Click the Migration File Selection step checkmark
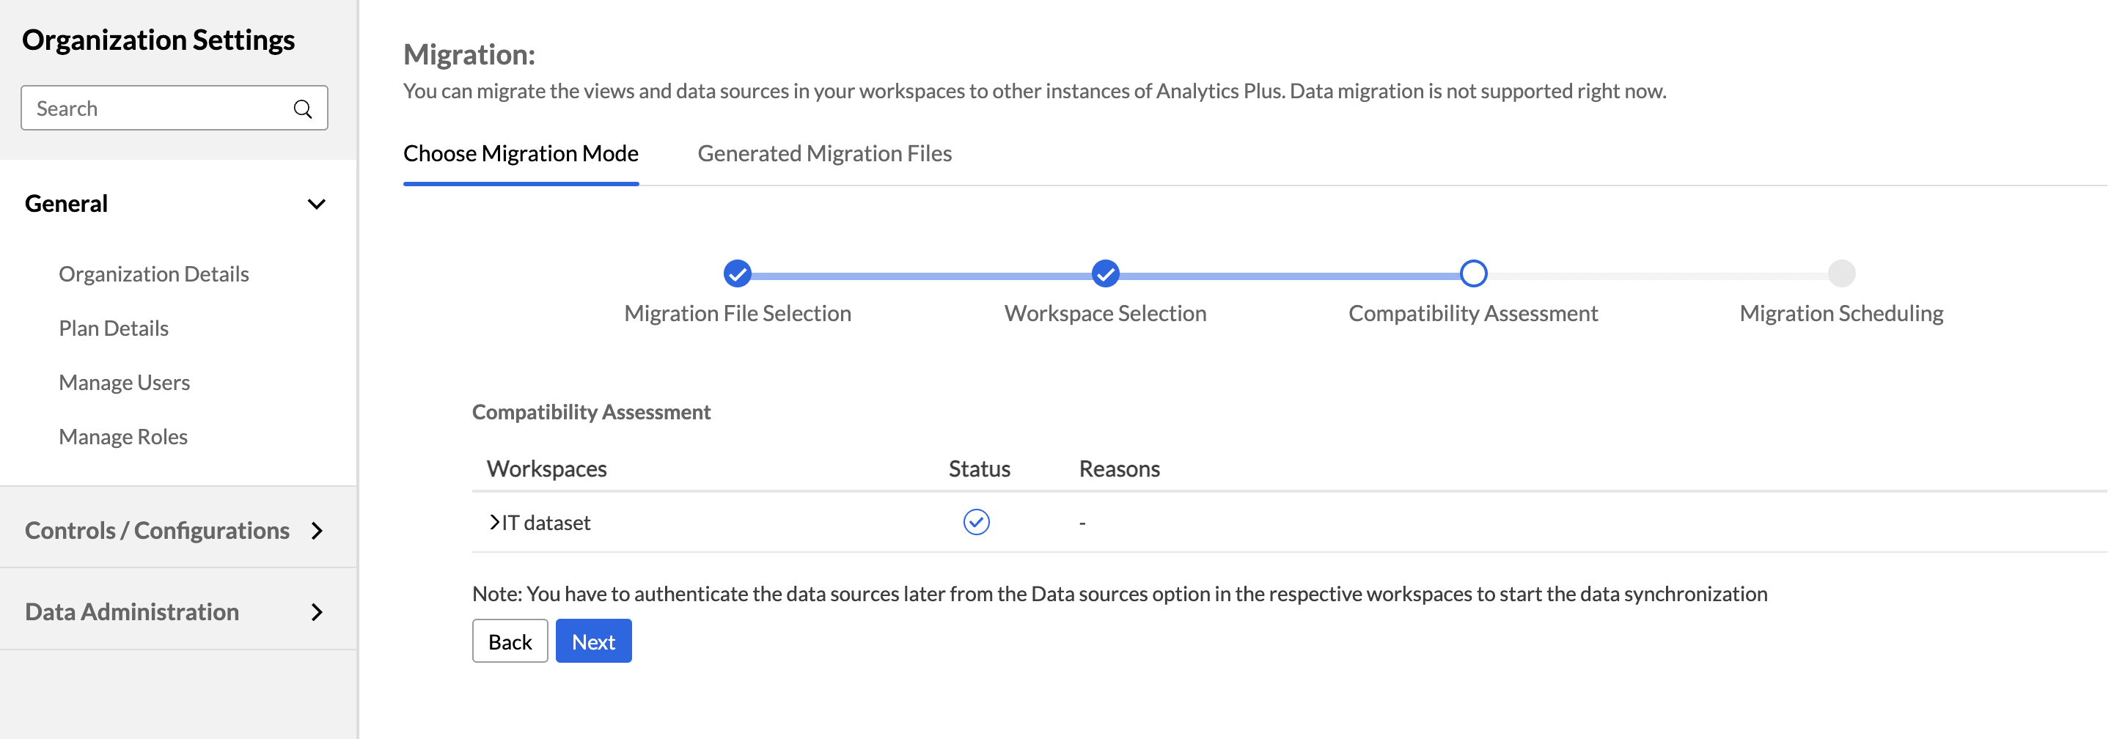2125x739 pixels. point(737,273)
